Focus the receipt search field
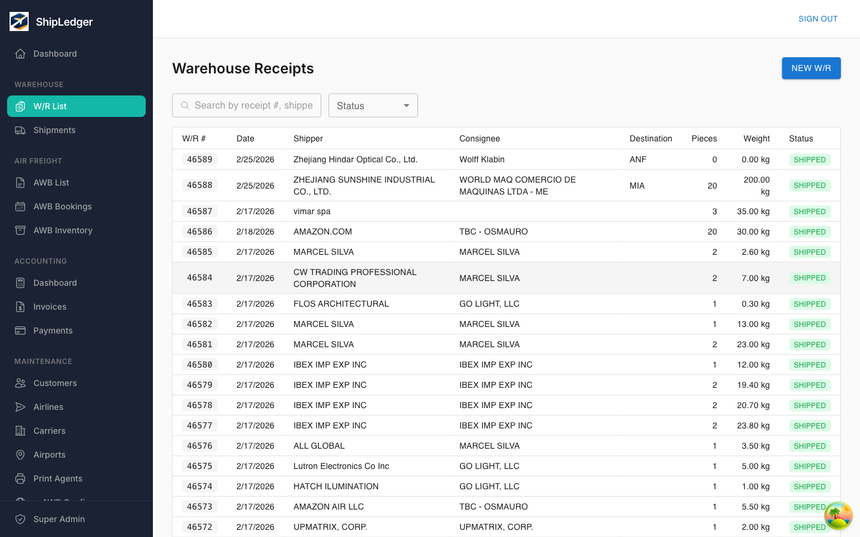The image size is (860, 537). coord(247,106)
